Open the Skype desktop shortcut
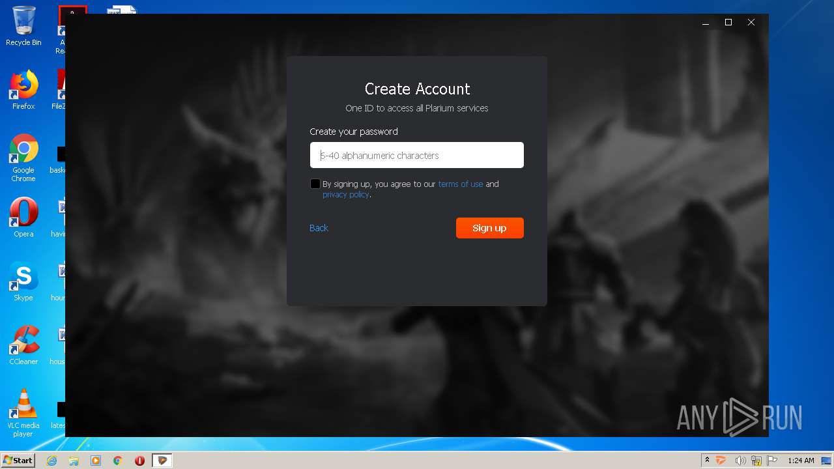This screenshot has height=469, width=834. 23,281
